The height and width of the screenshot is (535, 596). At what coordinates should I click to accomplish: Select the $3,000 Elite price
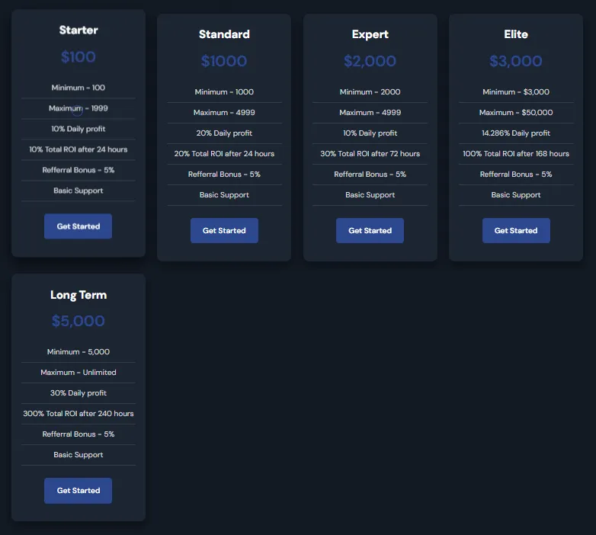(515, 61)
